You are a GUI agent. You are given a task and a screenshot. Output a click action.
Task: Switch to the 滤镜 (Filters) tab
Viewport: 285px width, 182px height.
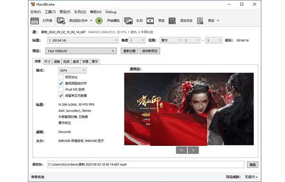pos(57,62)
